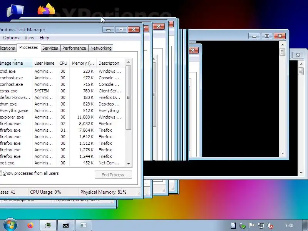308x231 pixels.
Task: Select the firefox.exe row using 1,512 K
Action: click(x=62, y=143)
